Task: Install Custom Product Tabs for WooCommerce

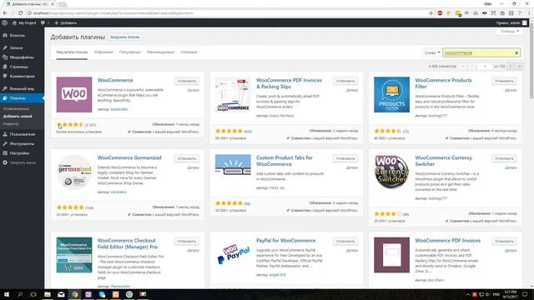Action: [345, 158]
